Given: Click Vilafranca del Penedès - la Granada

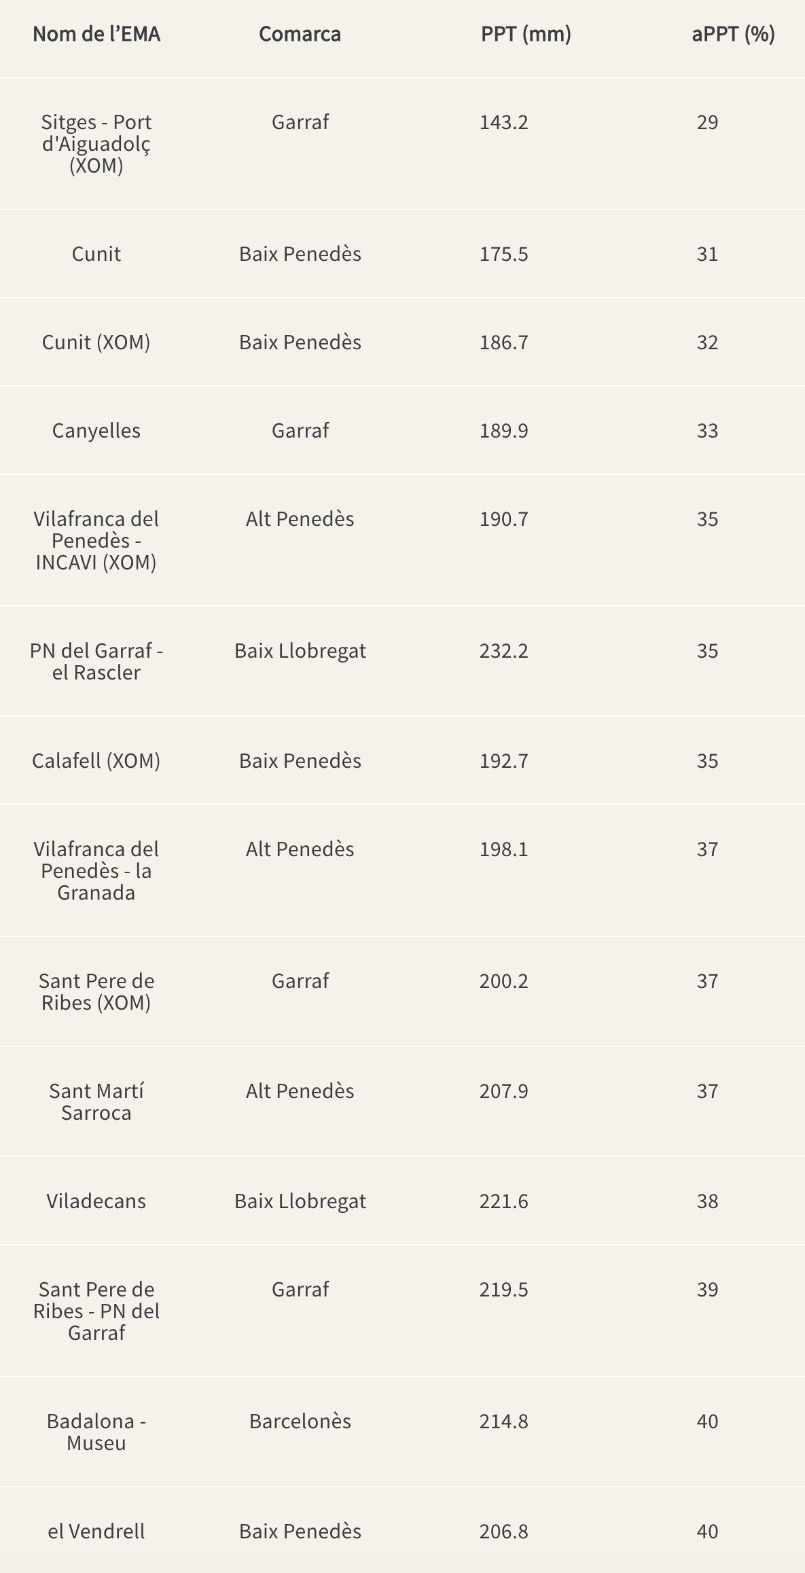Looking at the screenshot, I should pos(96,870).
